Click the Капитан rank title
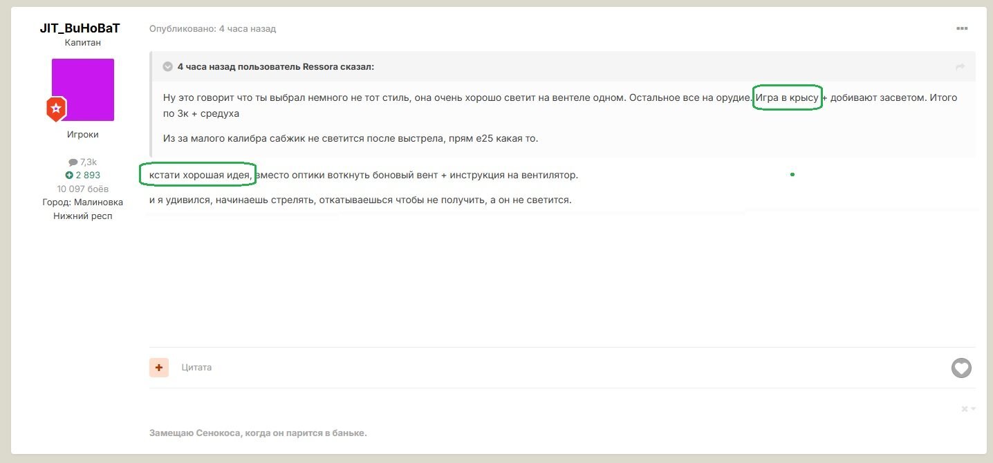993x463 pixels. tap(83, 43)
